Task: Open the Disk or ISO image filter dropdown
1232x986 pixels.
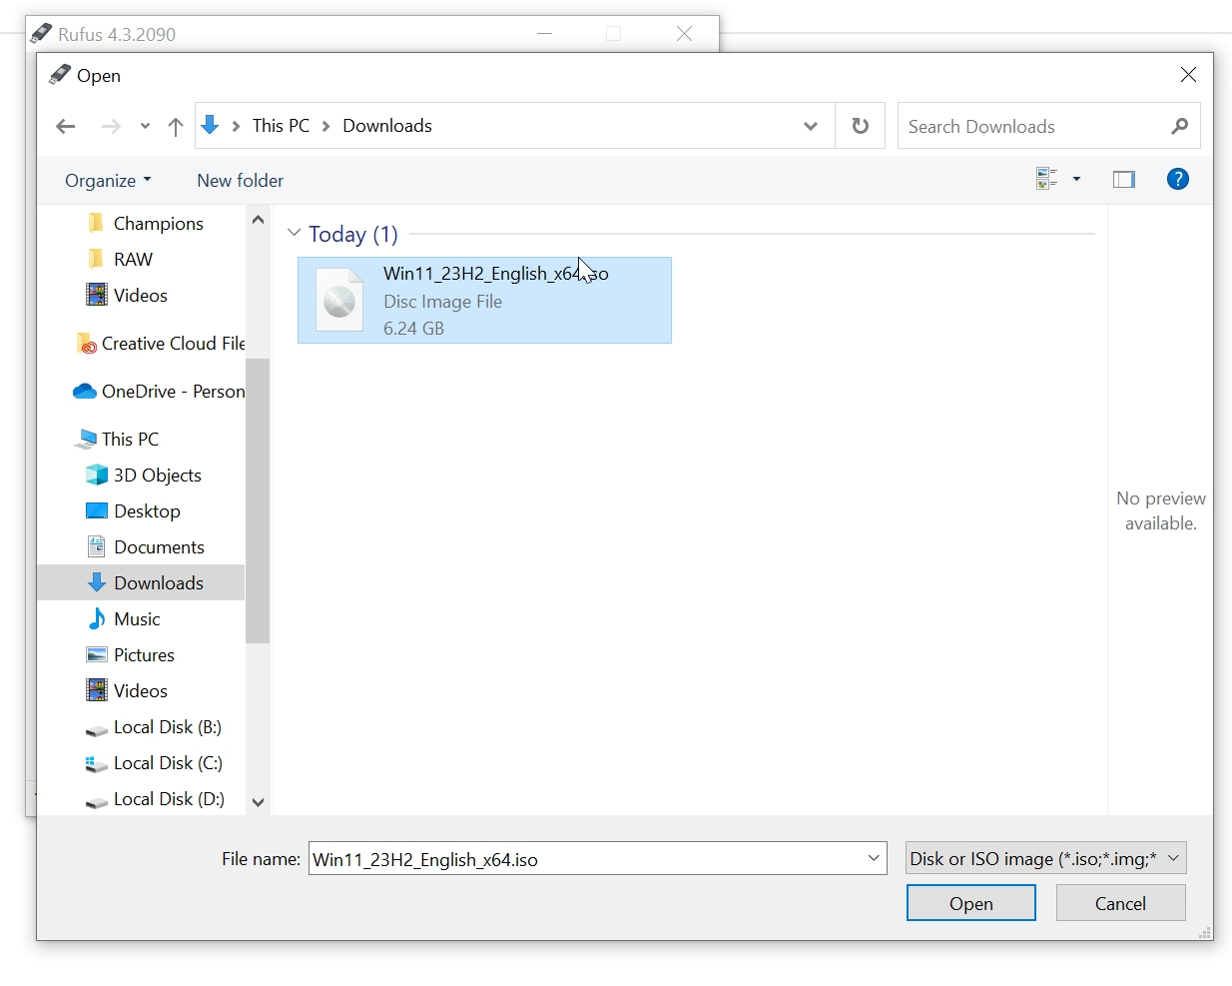Action: (x=1046, y=858)
